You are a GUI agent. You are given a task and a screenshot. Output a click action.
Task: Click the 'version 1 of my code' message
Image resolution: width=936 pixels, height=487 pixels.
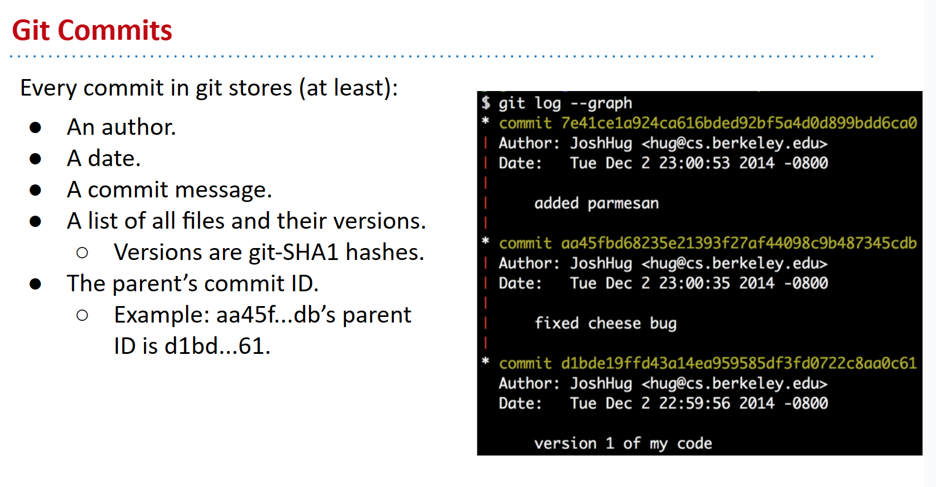[x=623, y=443]
